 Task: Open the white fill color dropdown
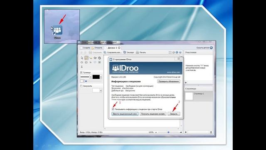click(101, 90)
